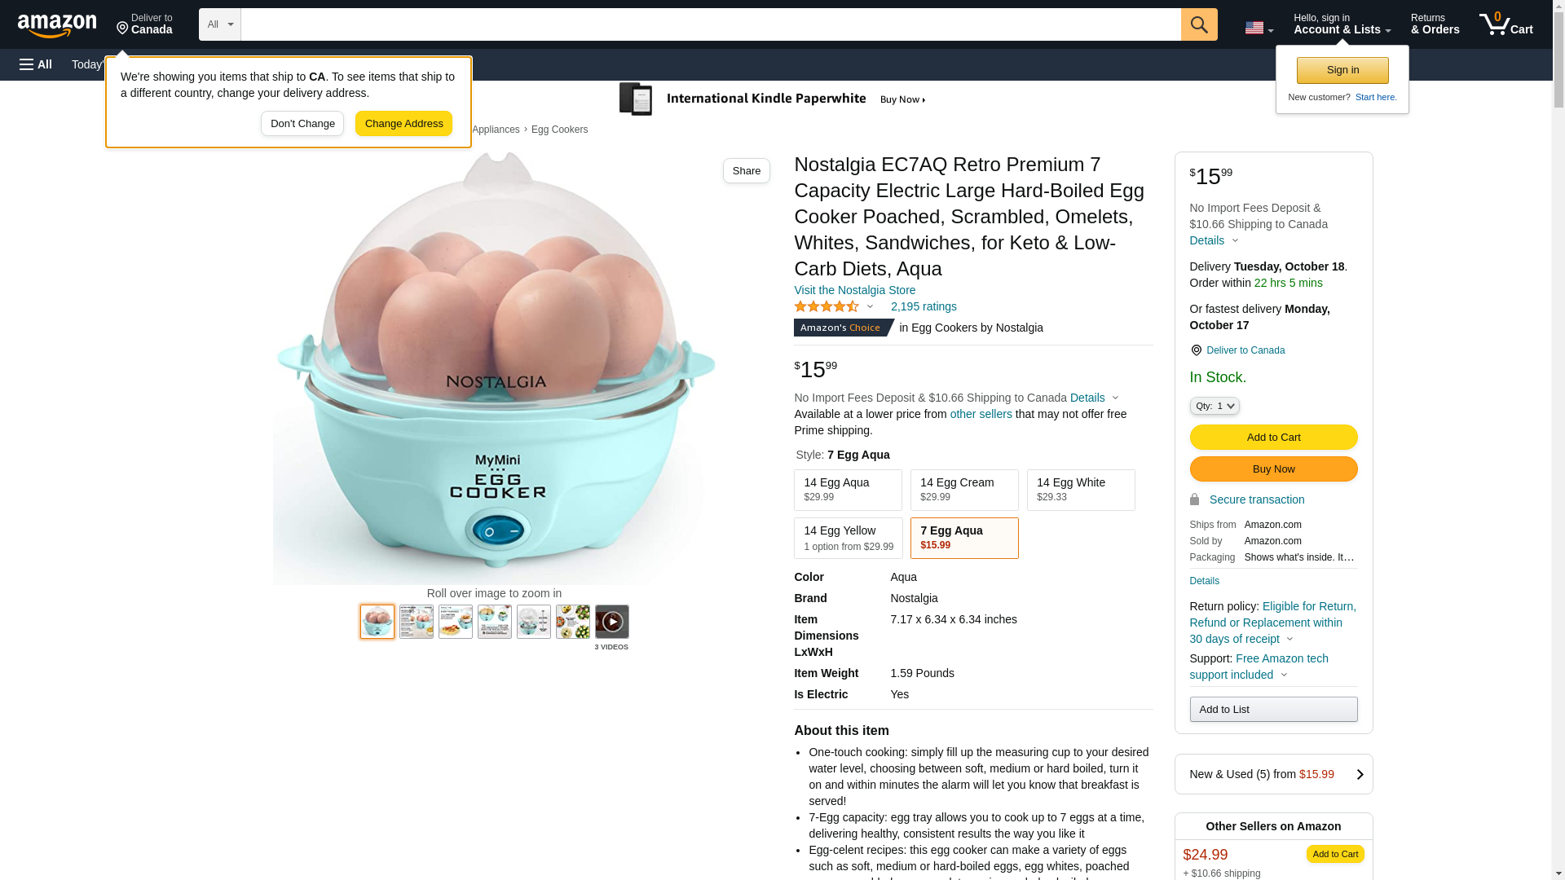Open the Account & Lists menu
Image resolution: width=1565 pixels, height=880 pixels.
tap(1342, 24)
